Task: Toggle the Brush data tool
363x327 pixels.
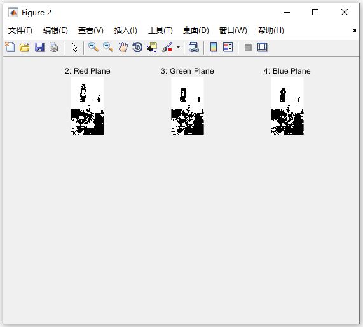Action: (x=167, y=47)
